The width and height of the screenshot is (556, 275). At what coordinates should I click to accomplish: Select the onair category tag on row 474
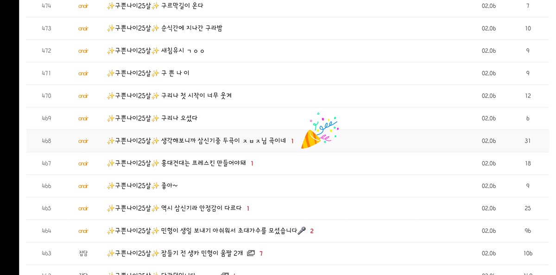(x=83, y=6)
